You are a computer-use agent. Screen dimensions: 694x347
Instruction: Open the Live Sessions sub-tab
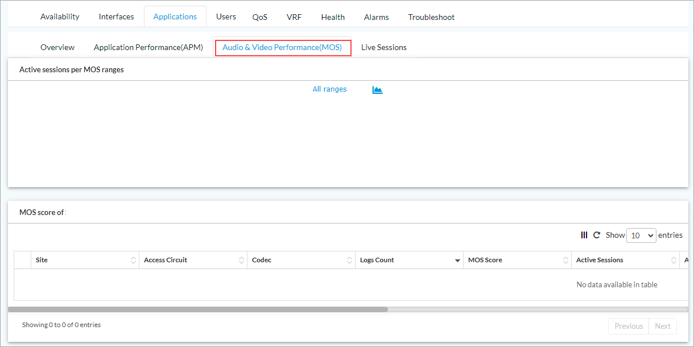pyautogui.click(x=384, y=47)
